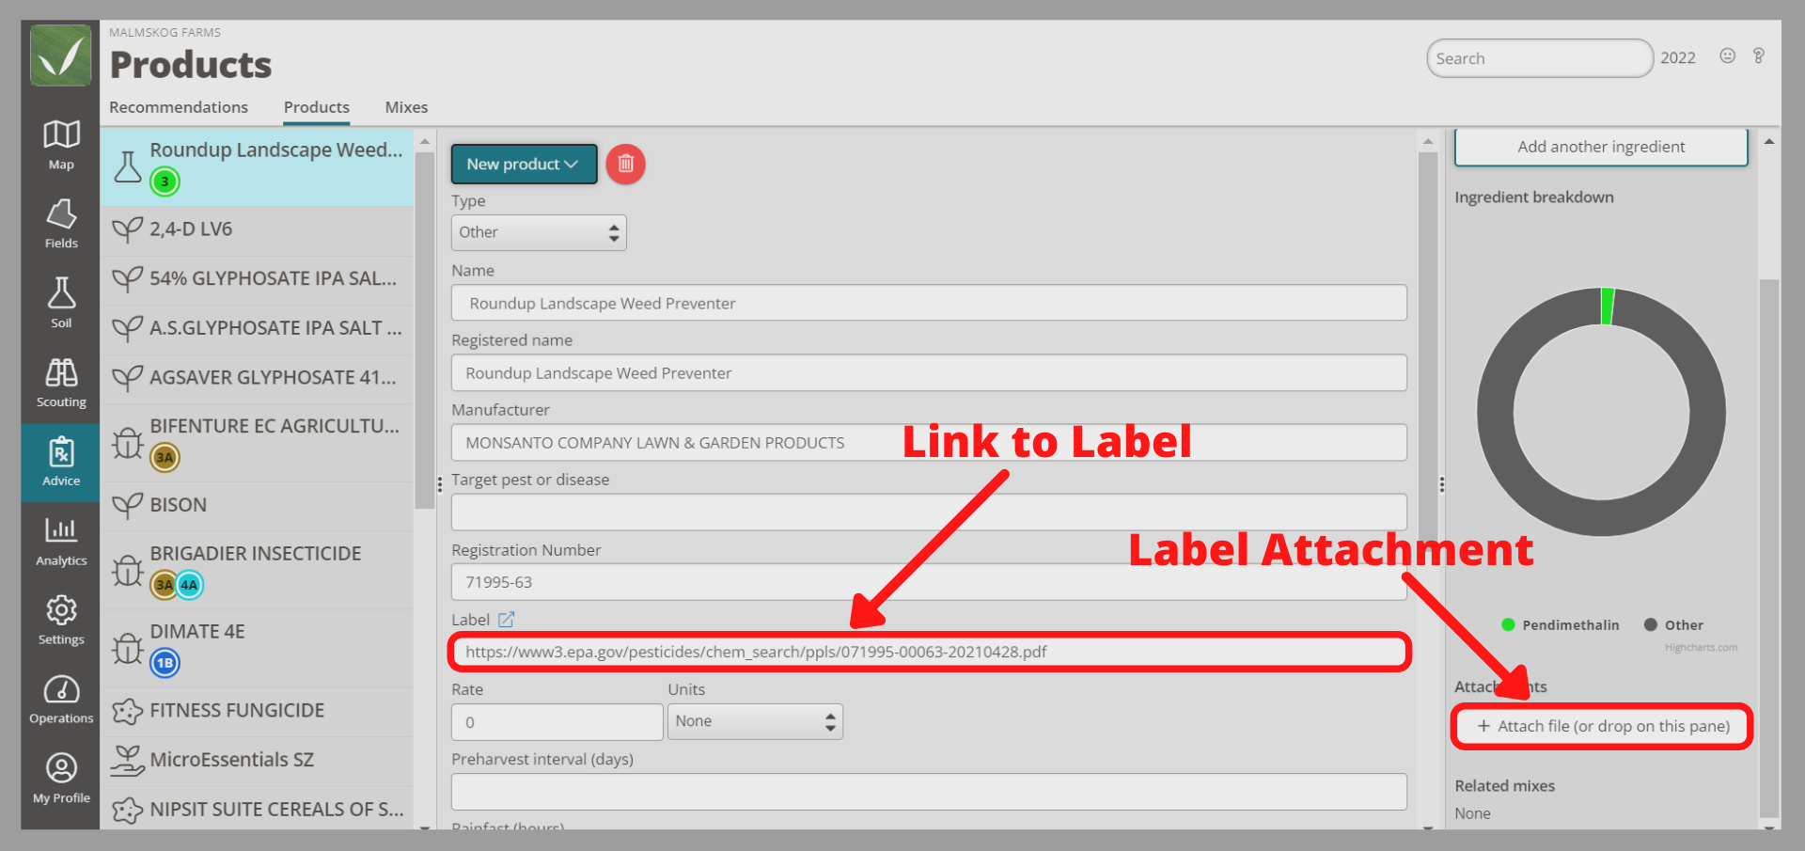Open My Profile in sidebar
Viewport: 1805px width, 851px height.
pyautogui.click(x=61, y=779)
